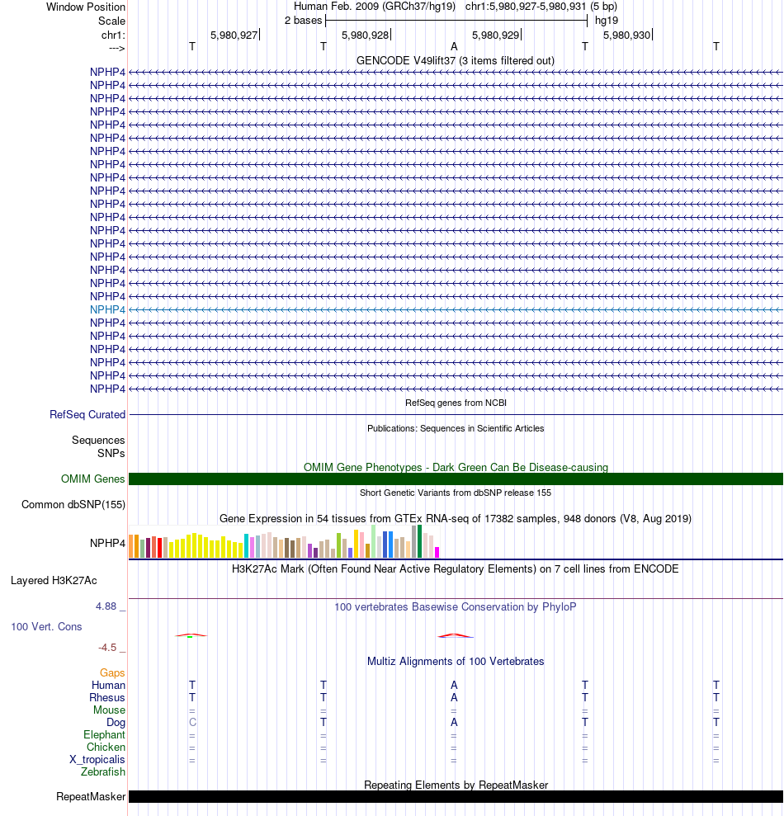Click the Human Feb. 2009 (GRCh37/hg19) text
This screenshot has height=816, width=784.
click(x=375, y=7)
